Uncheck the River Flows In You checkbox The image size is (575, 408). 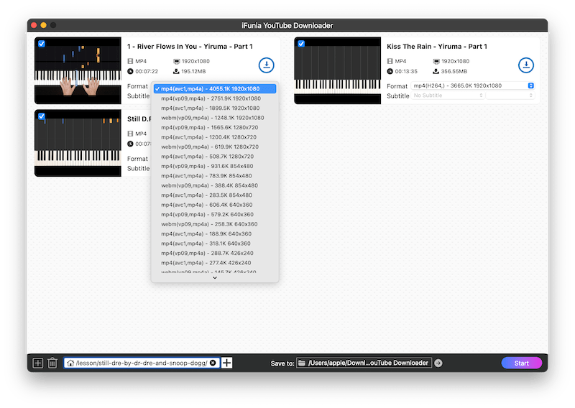41,44
